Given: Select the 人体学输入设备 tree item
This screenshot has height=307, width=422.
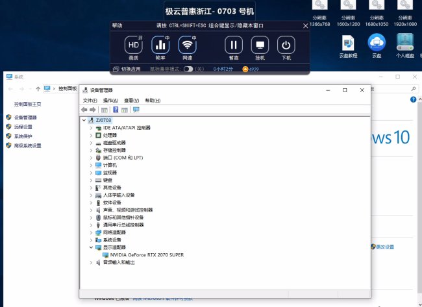Looking at the screenshot, I should click(x=119, y=195).
